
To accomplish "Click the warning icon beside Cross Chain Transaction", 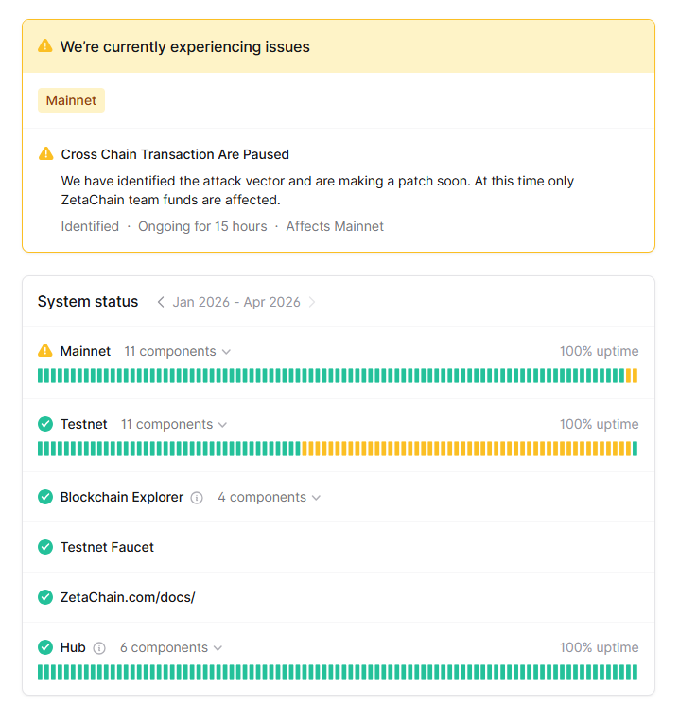I will click(x=46, y=154).
